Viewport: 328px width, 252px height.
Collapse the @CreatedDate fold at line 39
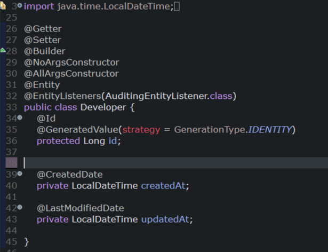pyautogui.click(x=20, y=174)
